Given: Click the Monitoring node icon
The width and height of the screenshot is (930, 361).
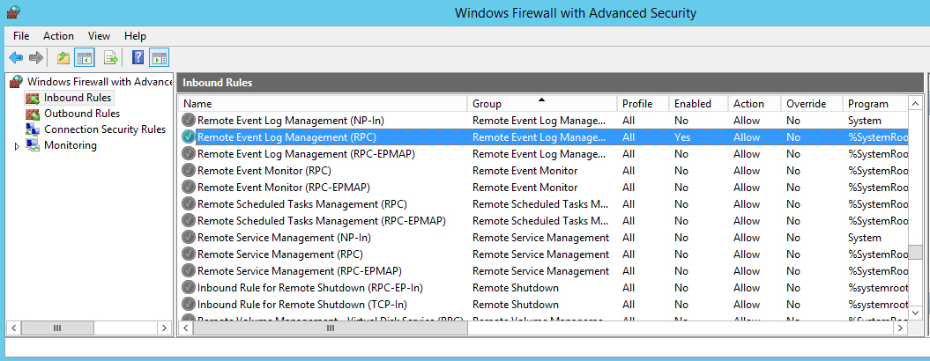Looking at the screenshot, I should [33, 145].
